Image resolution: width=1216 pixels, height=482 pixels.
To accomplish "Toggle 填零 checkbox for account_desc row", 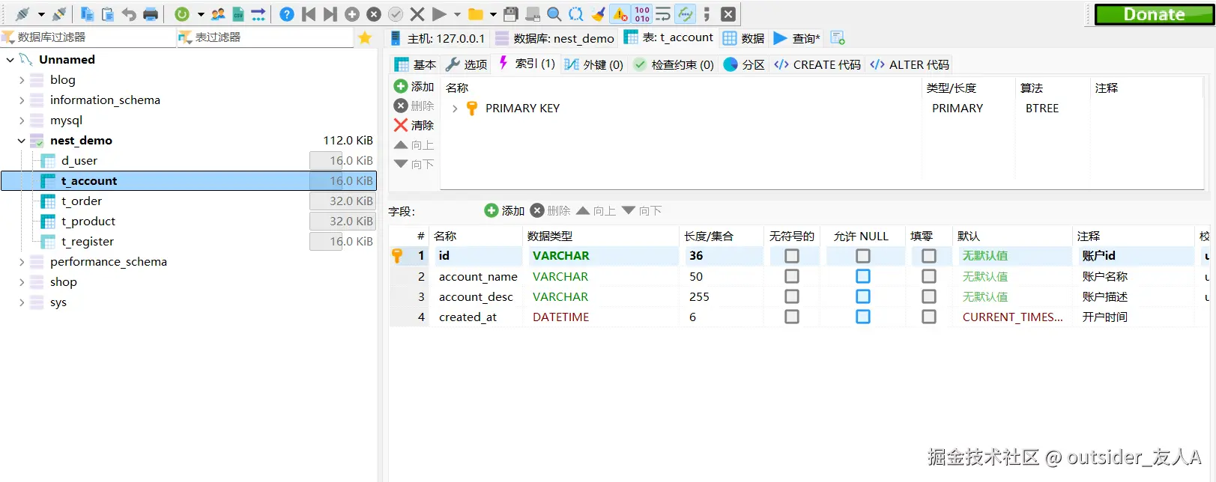I will [x=929, y=296].
